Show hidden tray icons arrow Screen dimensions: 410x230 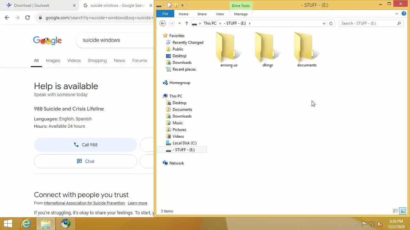[x=357, y=224]
